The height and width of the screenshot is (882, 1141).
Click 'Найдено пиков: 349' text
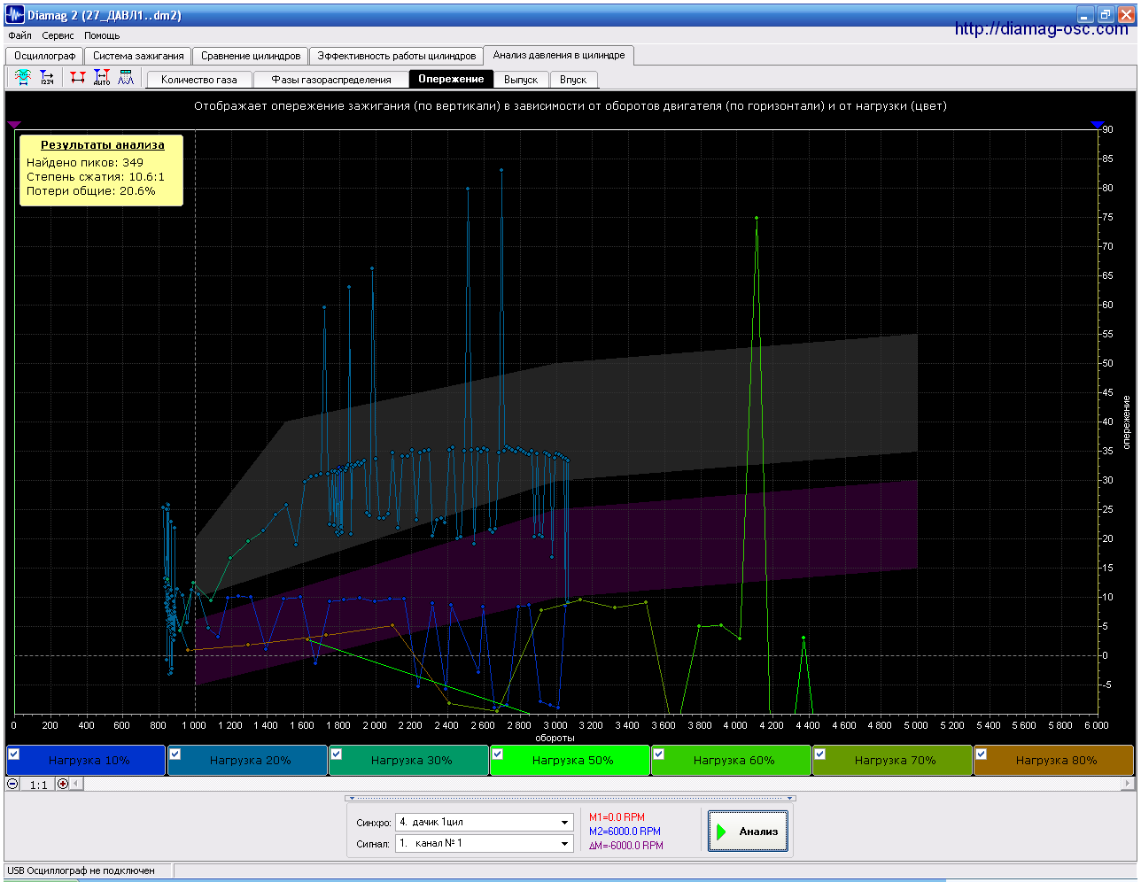tap(85, 163)
